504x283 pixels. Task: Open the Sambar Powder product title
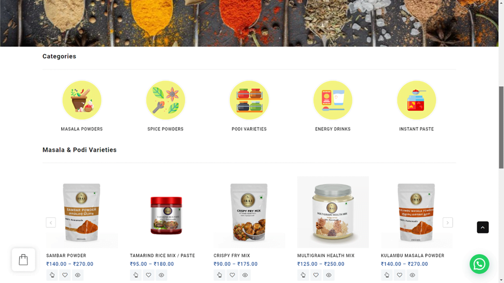click(66, 256)
